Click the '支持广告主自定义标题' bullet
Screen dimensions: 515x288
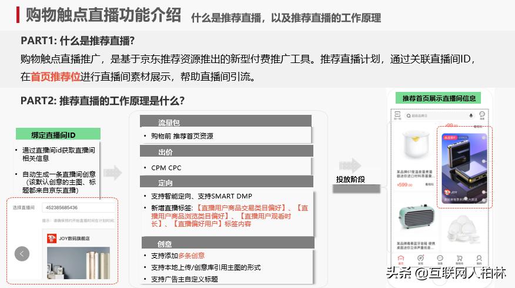coord(185,279)
